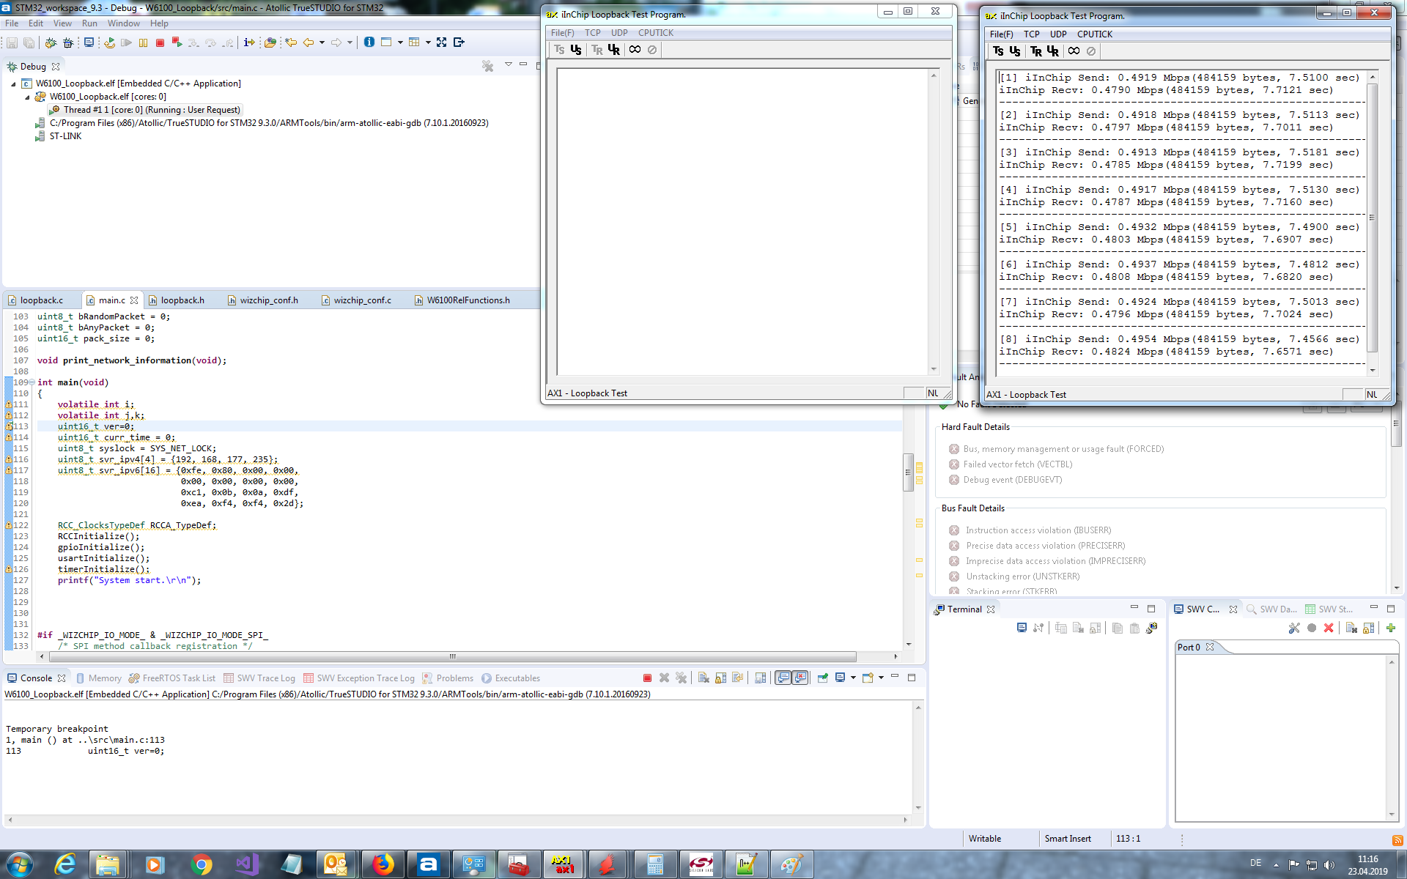Click SWV Console configure trace tools icon
Screen dimensions: 1407x879
click(1294, 628)
